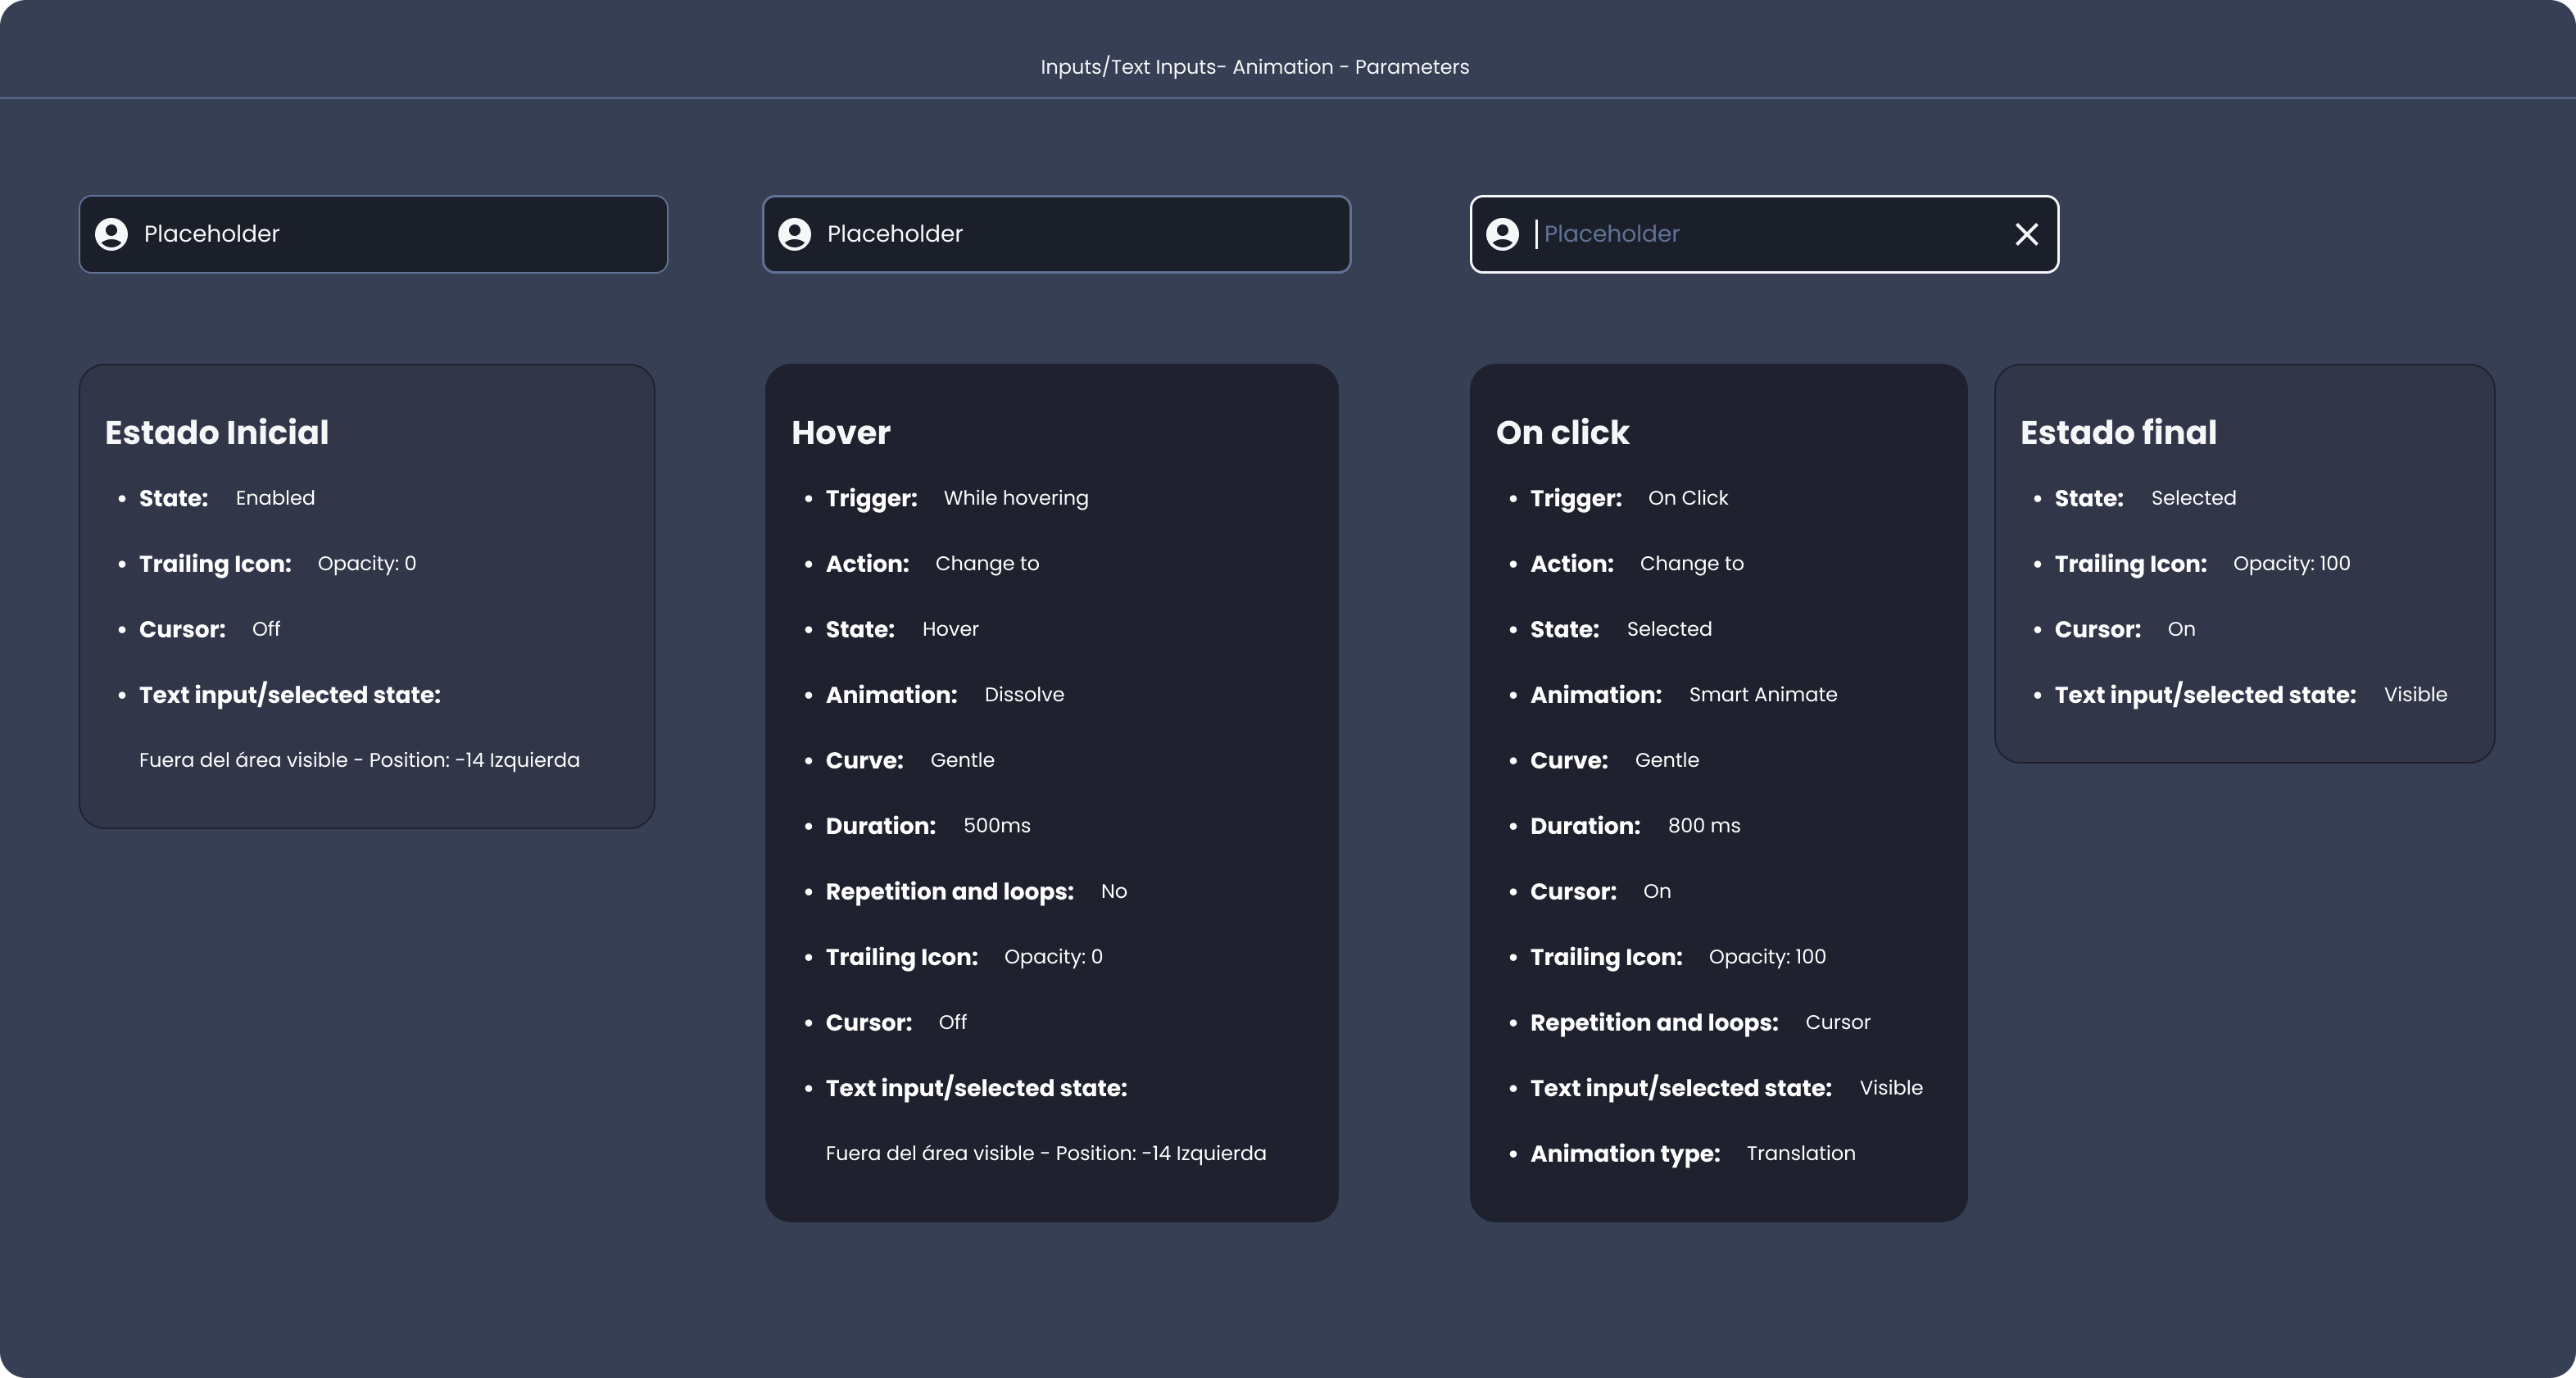Click 'State: Selected' in the On click card

coord(1621,629)
